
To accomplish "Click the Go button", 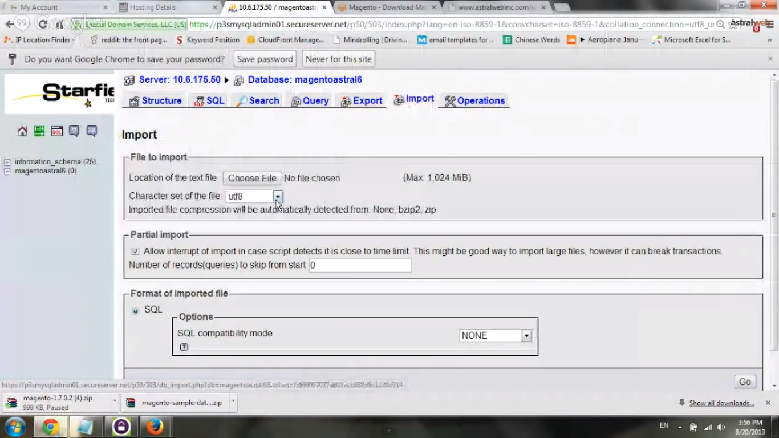I will point(745,382).
